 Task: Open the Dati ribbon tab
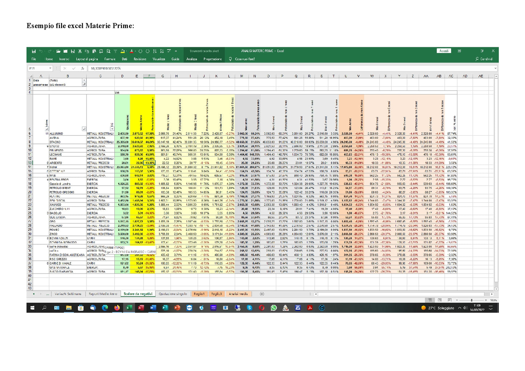point(125,59)
